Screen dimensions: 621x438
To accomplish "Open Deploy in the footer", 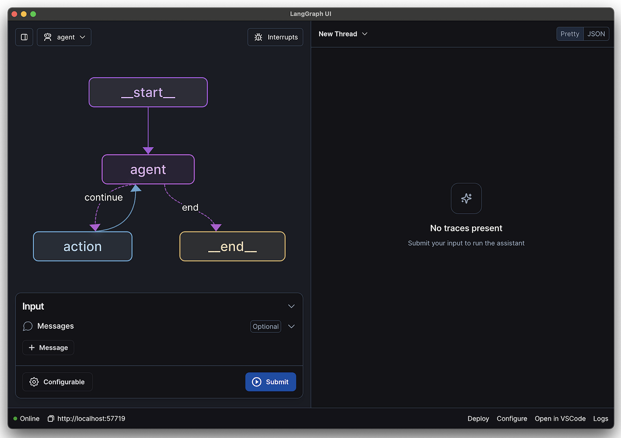I will (x=478, y=418).
